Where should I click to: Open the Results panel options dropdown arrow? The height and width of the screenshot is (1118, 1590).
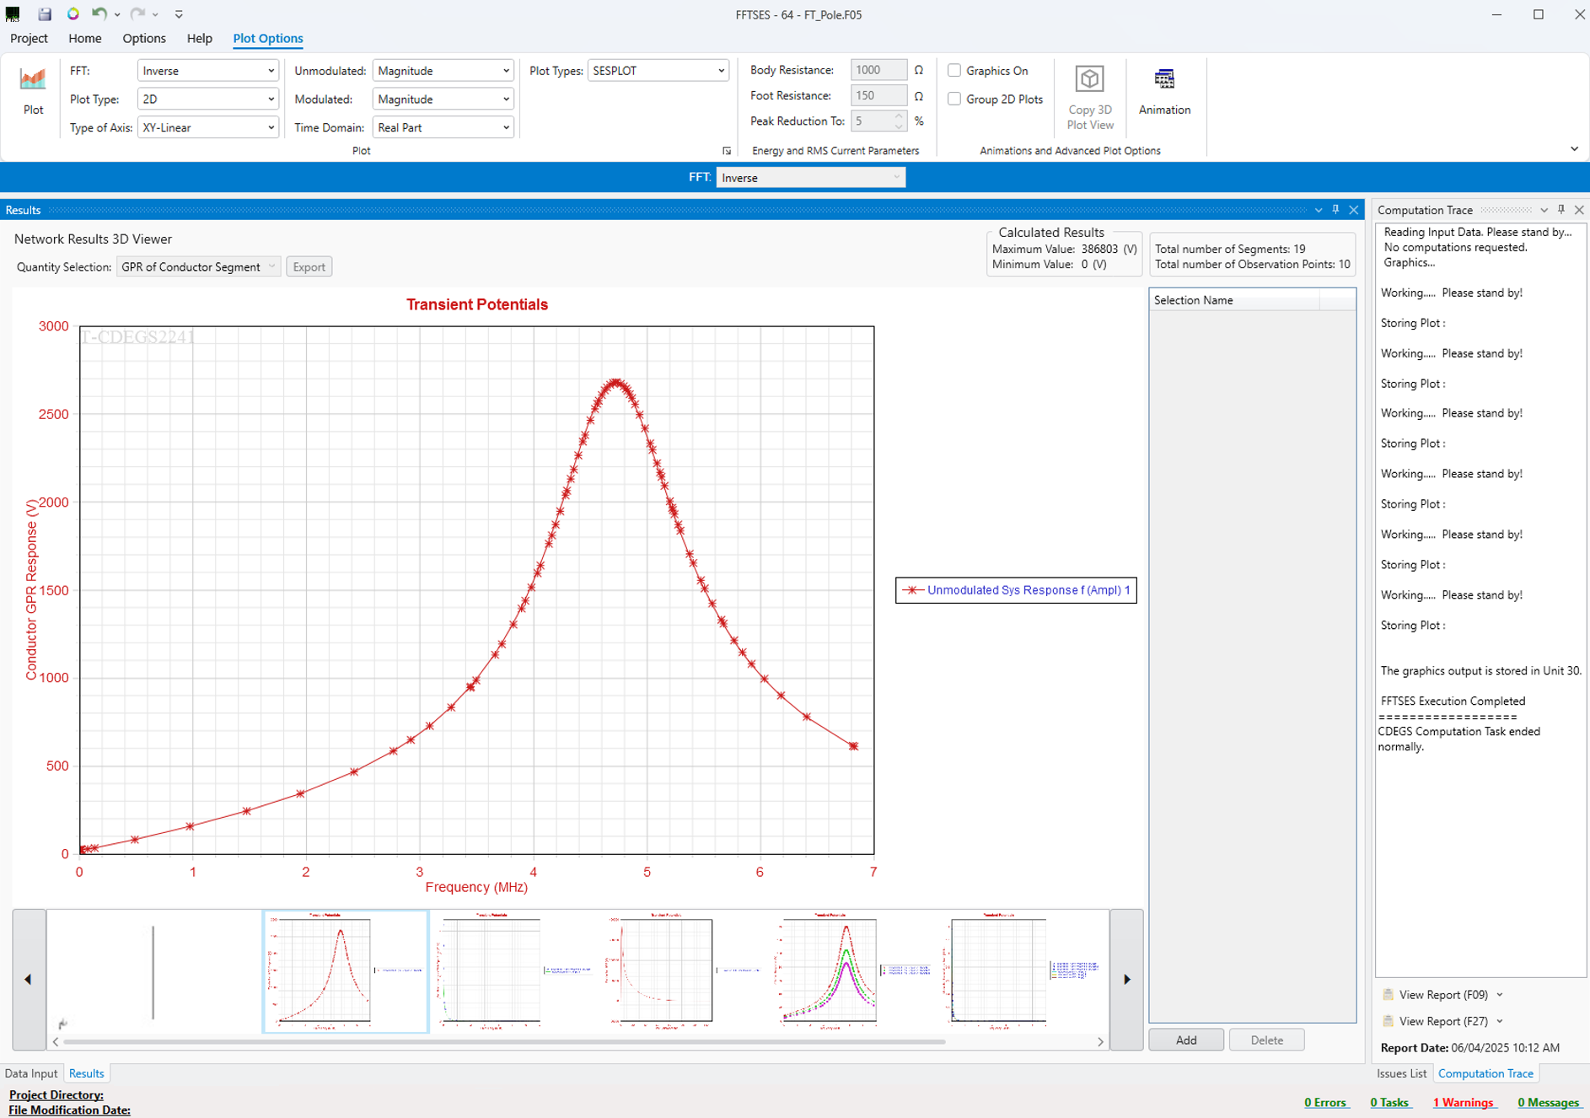(1318, 210)
